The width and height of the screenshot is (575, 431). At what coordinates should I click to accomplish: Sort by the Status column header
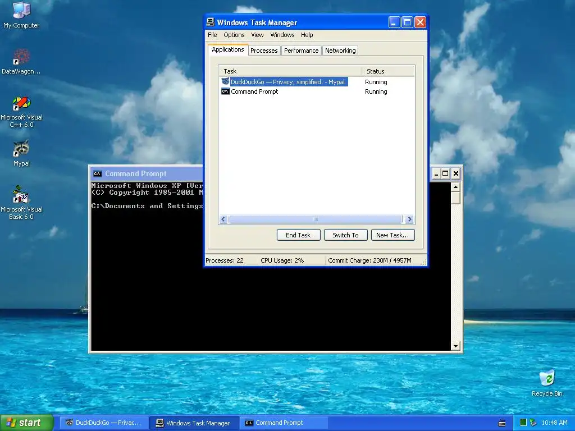pyautogui.click(x=388, y=71)
